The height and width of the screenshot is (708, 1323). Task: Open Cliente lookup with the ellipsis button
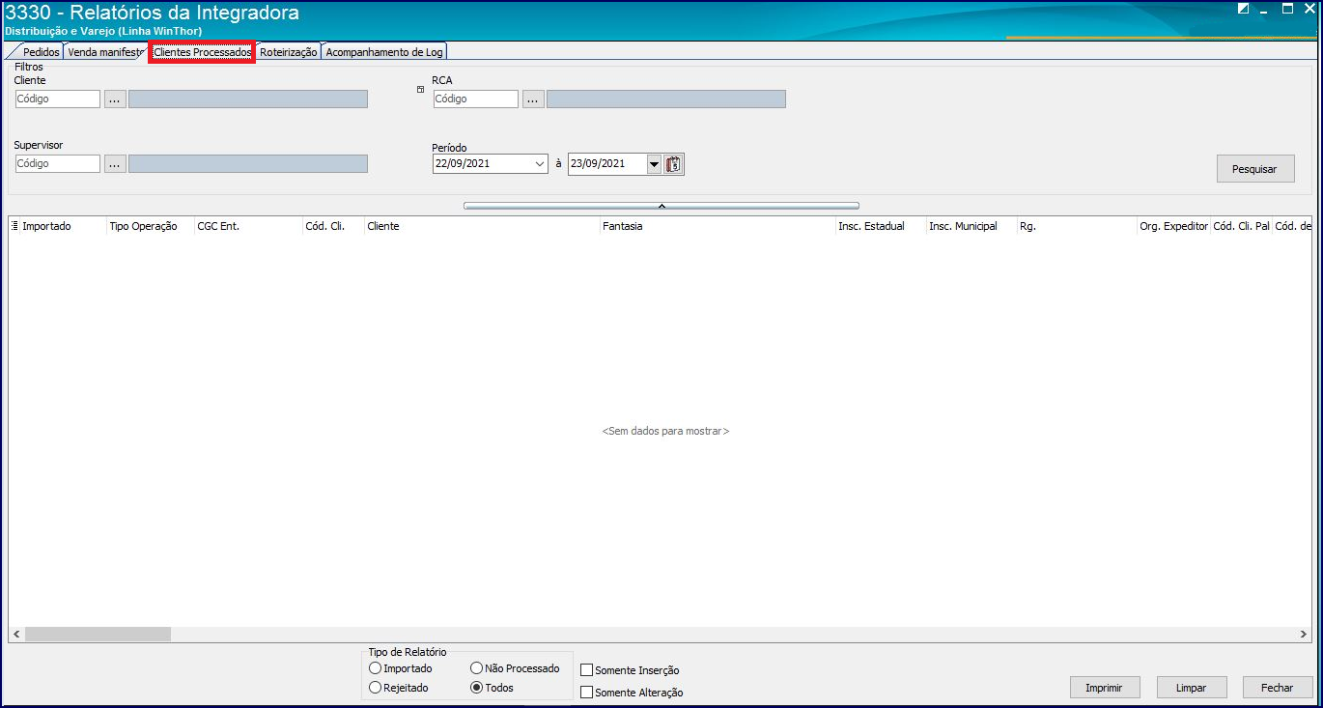[x=115, y=99]
